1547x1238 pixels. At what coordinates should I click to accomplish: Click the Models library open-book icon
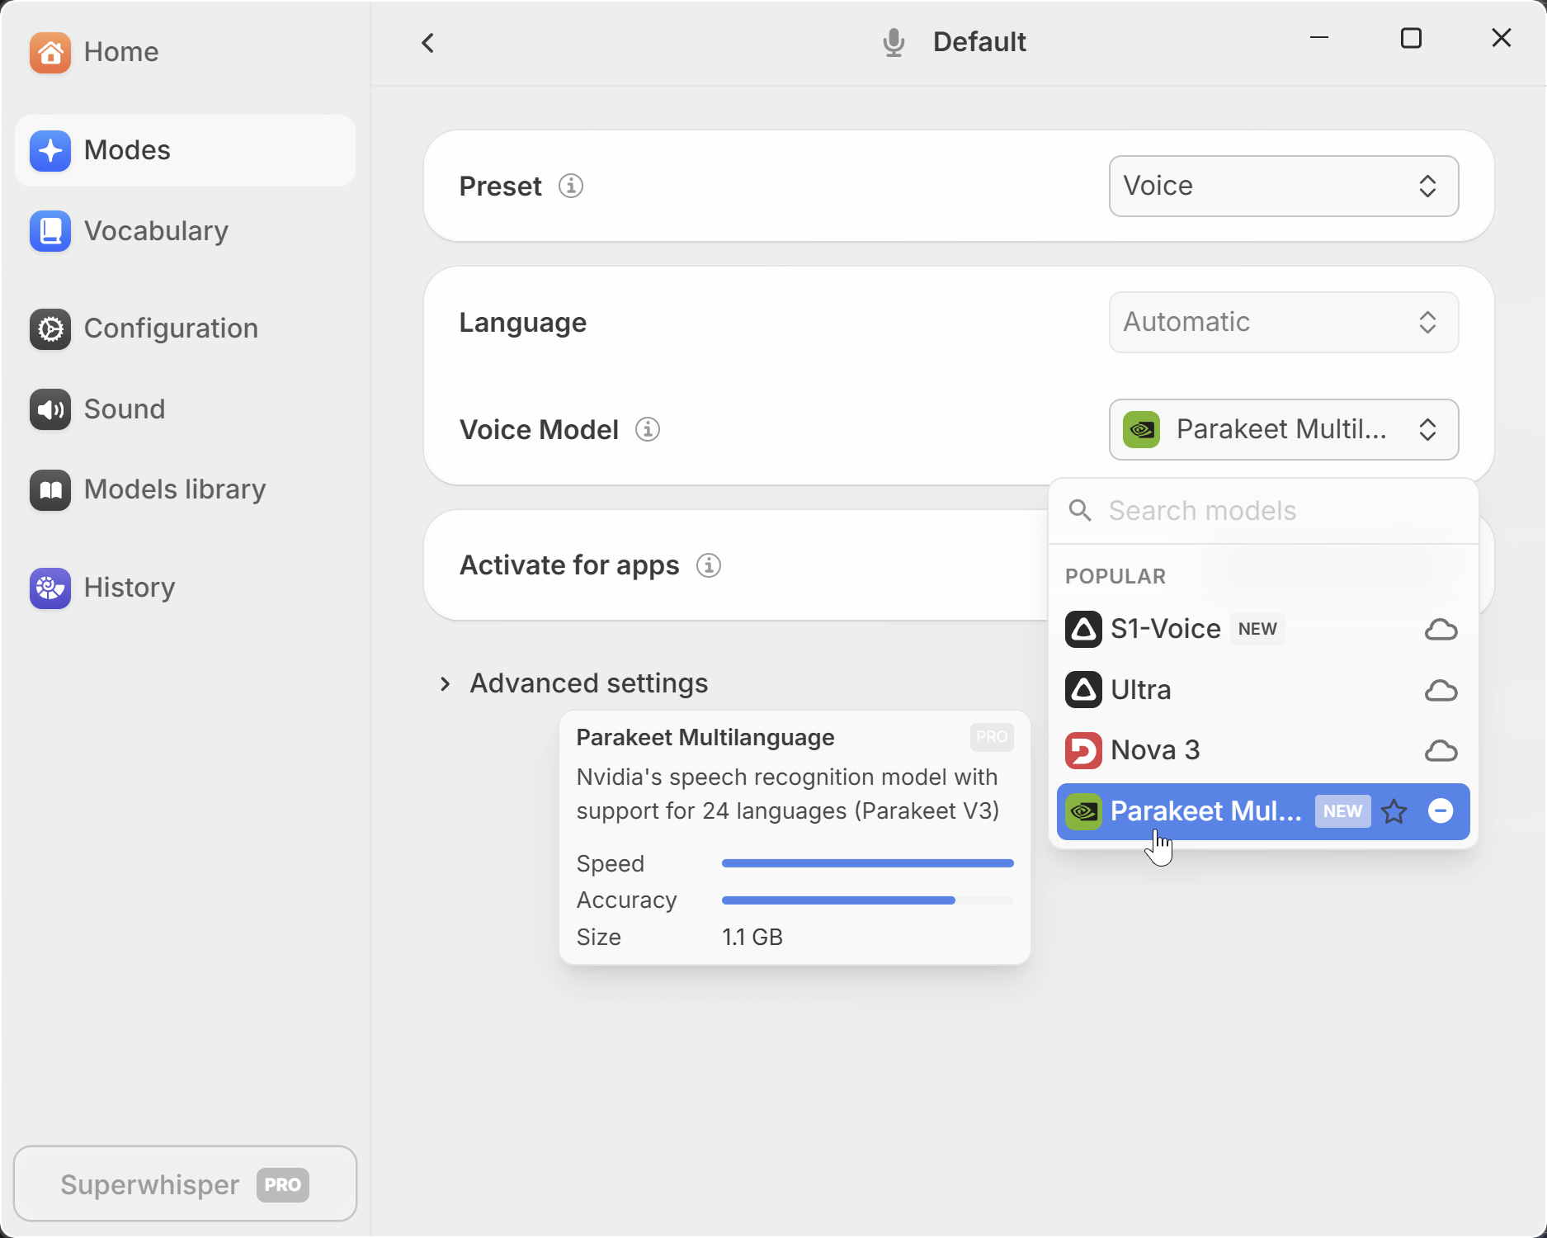pyautogui.click(x=50, y=490)
